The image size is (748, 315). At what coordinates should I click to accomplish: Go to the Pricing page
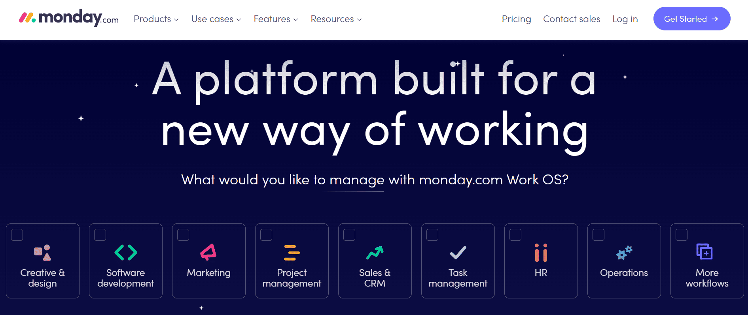pos(516,19)
